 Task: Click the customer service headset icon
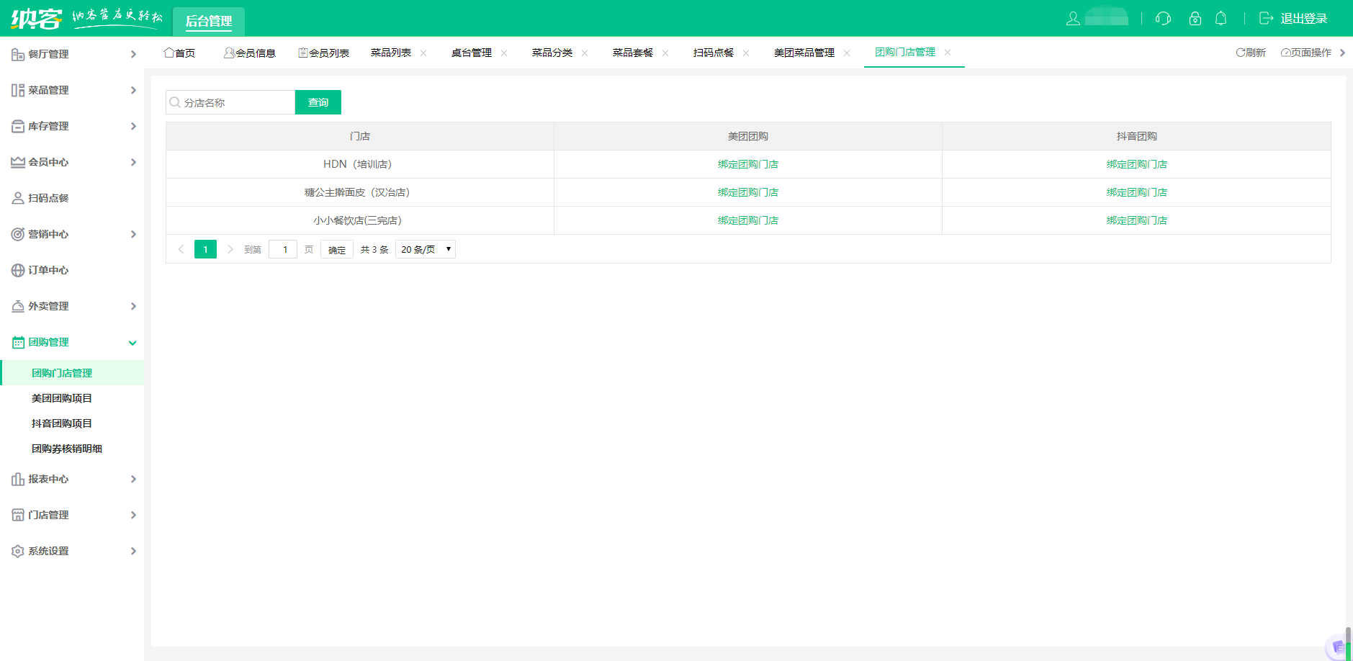[1163, 19]
